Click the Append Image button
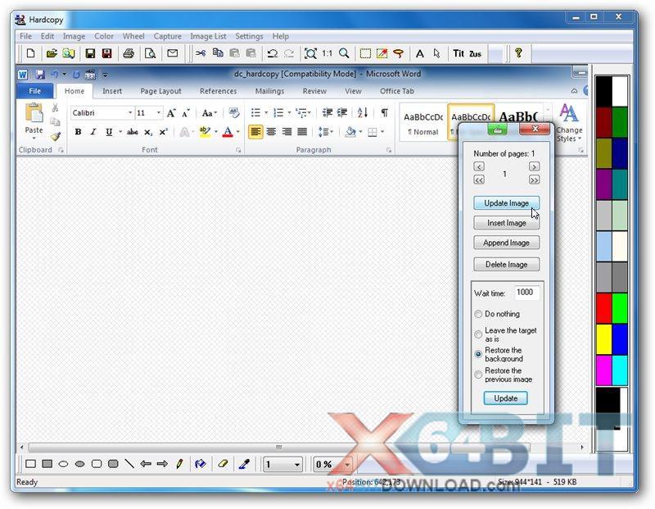Screen dimensions: 655x509 click(x=506, y=243)
